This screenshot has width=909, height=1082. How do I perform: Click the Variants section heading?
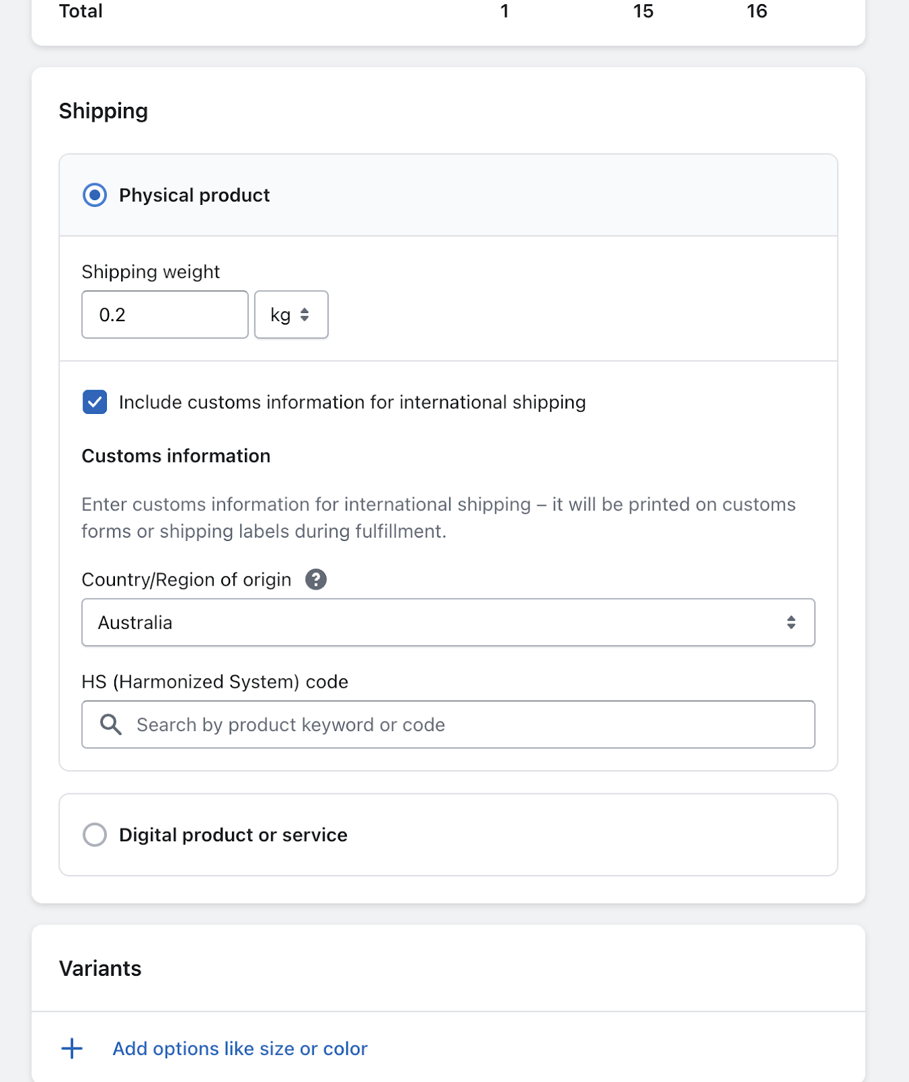coord(100,968)
